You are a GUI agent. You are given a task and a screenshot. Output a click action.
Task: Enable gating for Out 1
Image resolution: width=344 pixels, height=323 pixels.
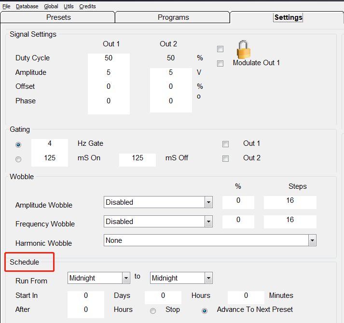click(x=225, y=144)
